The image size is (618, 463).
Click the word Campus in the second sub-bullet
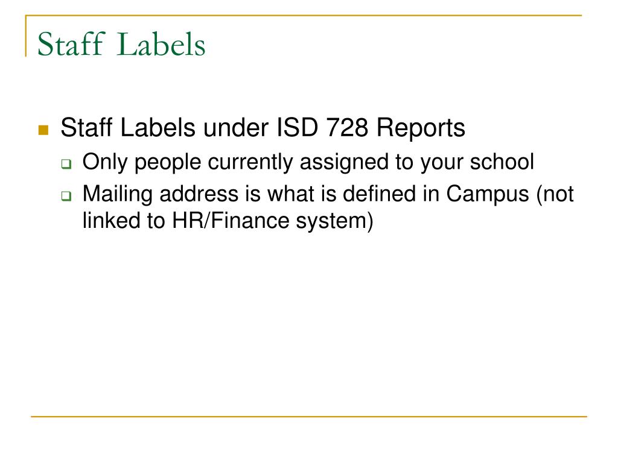pos(488,194)
